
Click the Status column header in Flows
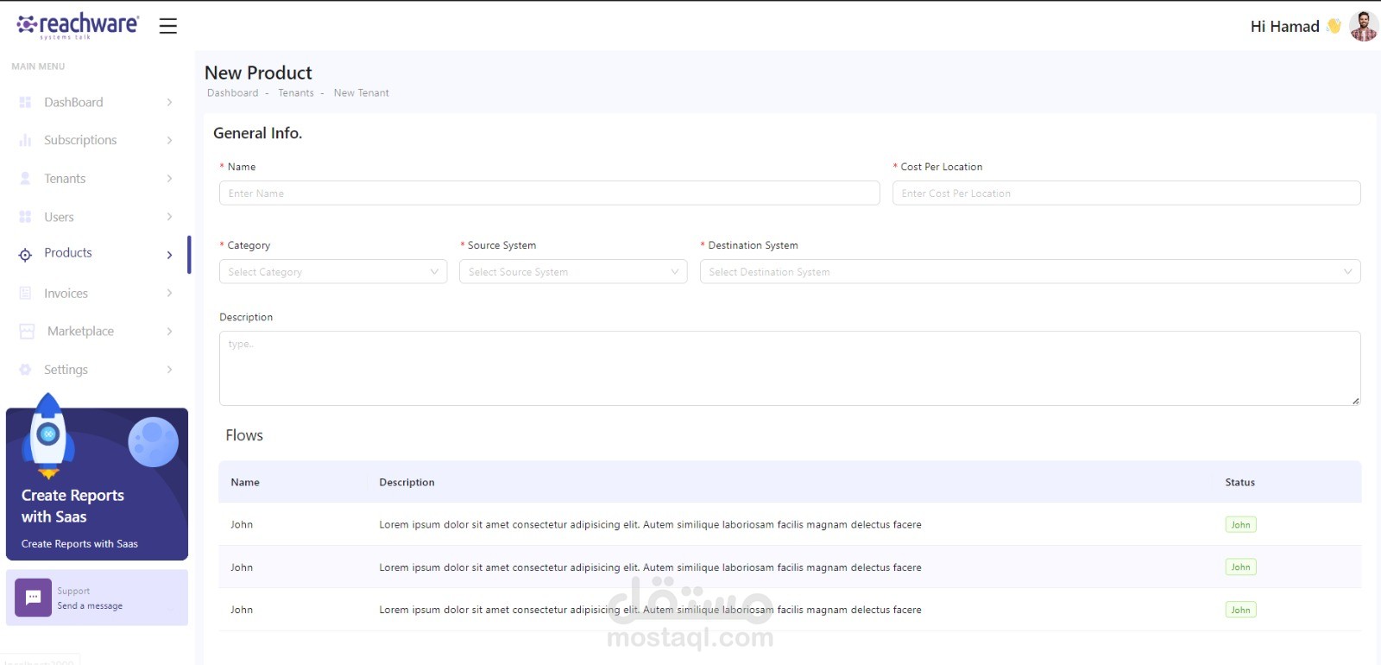[x=1239, y=483]
